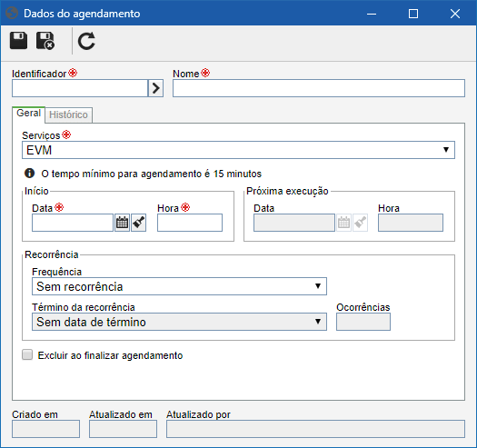Click the calendar icon in Próxima execução
Viewport: 477px width, 448px height.
(343, 223)
